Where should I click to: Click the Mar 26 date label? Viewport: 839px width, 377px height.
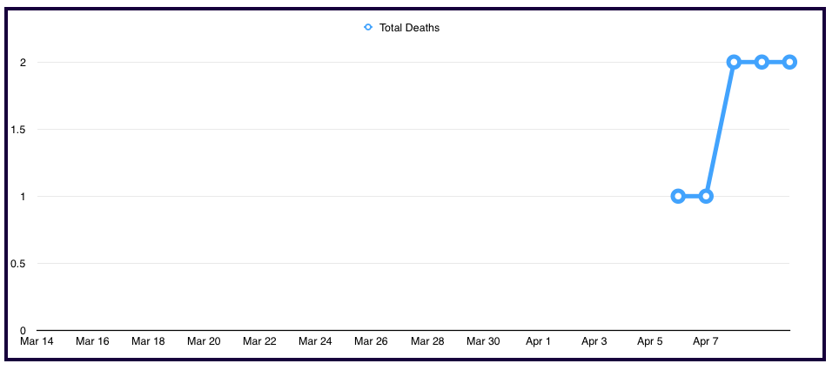tap(371, 342)
